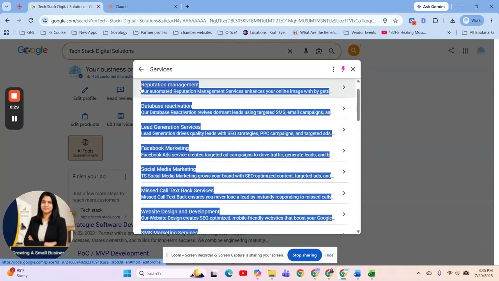Image resolution: width=499 pixels, height=281 pixels.
Task: Expand the Database reactivation service
Action: click(343, 108)
